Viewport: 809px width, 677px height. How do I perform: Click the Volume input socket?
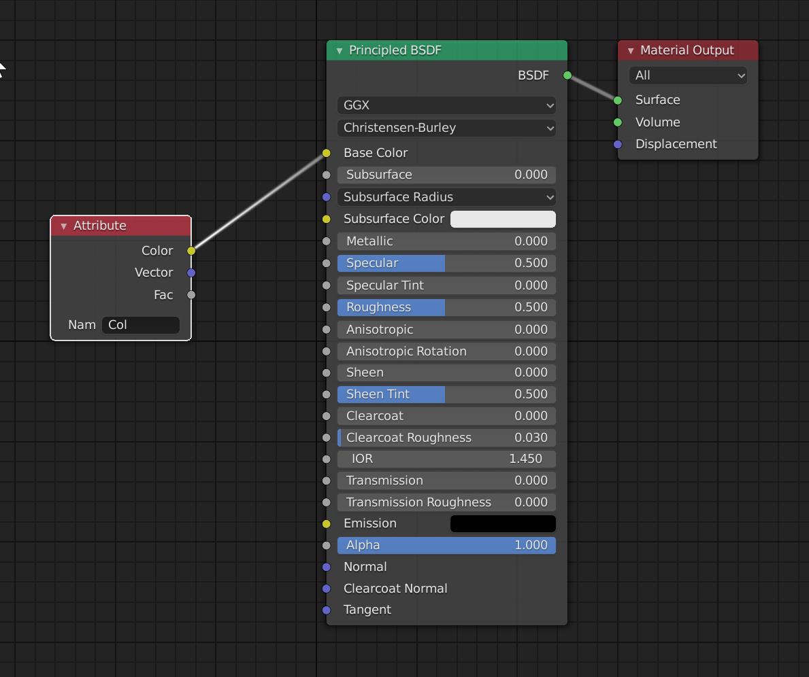[618, 122]
